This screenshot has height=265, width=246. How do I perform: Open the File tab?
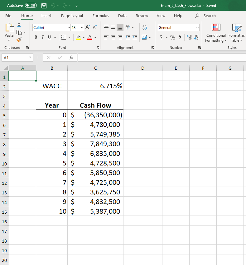8,16
